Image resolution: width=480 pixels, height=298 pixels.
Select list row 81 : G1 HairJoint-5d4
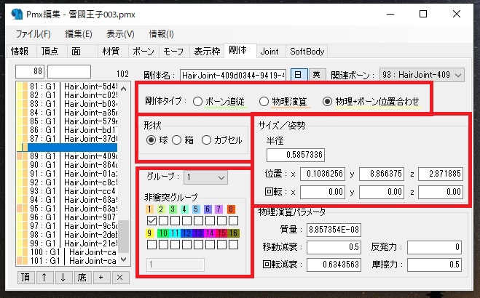tap(67, 86)
